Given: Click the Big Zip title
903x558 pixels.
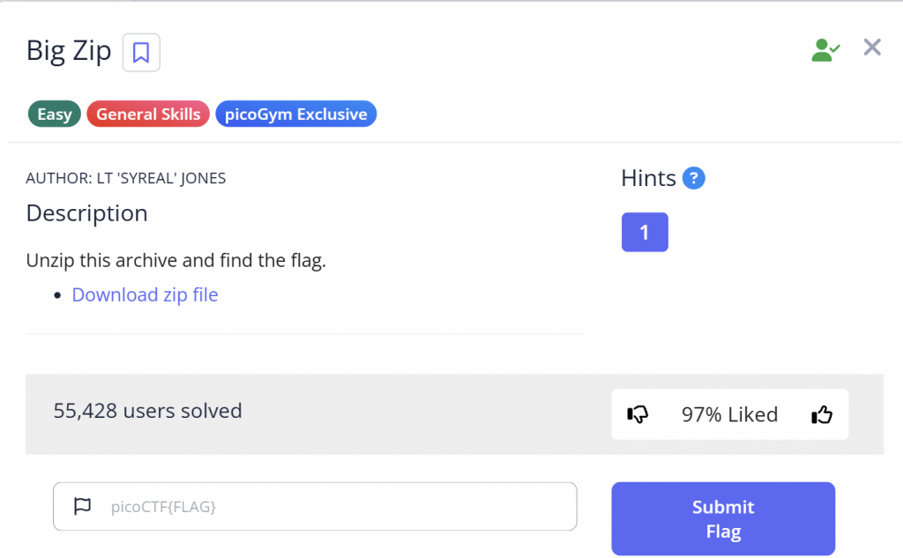Looking at the screenshot, I should pos(69,51).
